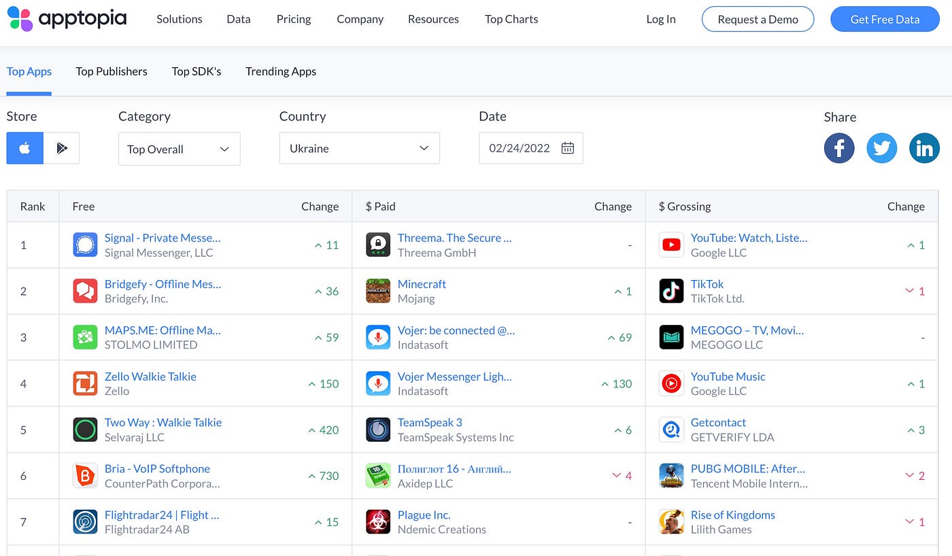Click the $ Grossing column header
Screen dimensions: 952x556
pyautogui.click(x=685, y=207)
